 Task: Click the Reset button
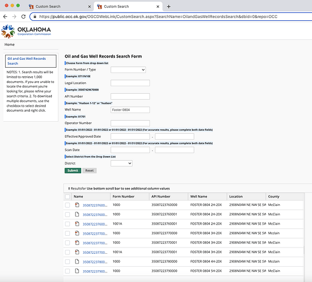coord(89,171)
